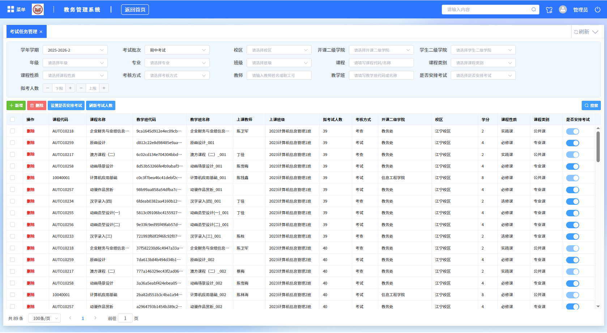Check the row for 动画场景设计_001

[13, 166]
